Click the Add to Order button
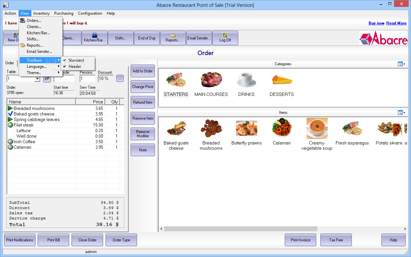The width and height of the screenshot is (411, 257). click(143, 71)
